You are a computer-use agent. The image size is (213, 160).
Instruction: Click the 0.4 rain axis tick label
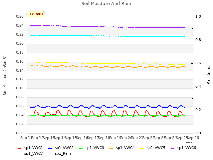click(198, 87)
